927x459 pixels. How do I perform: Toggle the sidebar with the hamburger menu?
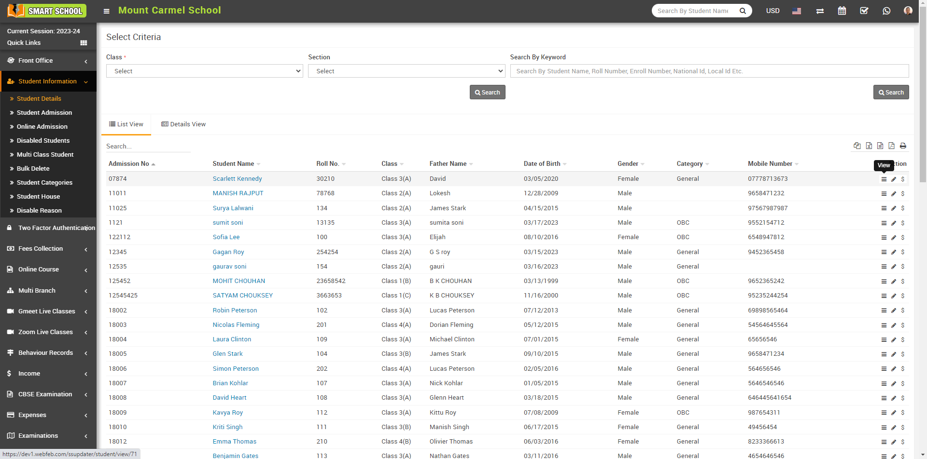[107, 11]
